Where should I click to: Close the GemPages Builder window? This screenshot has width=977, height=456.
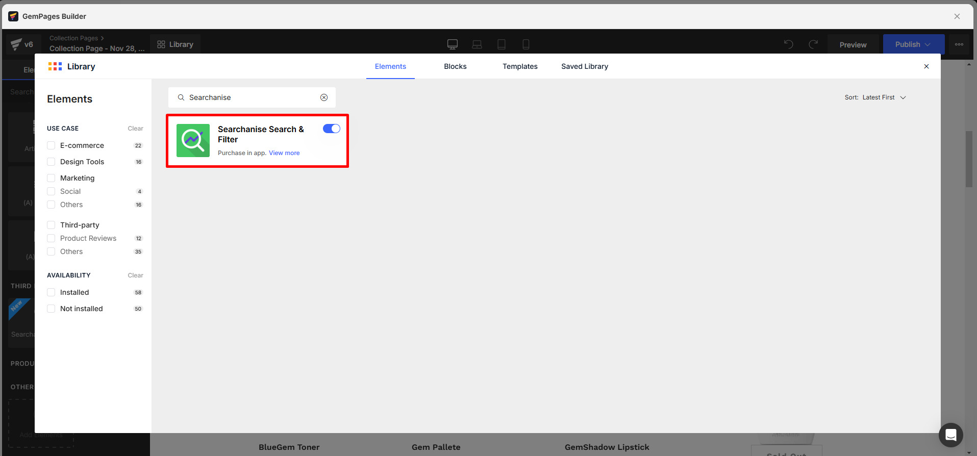point(957,16)
